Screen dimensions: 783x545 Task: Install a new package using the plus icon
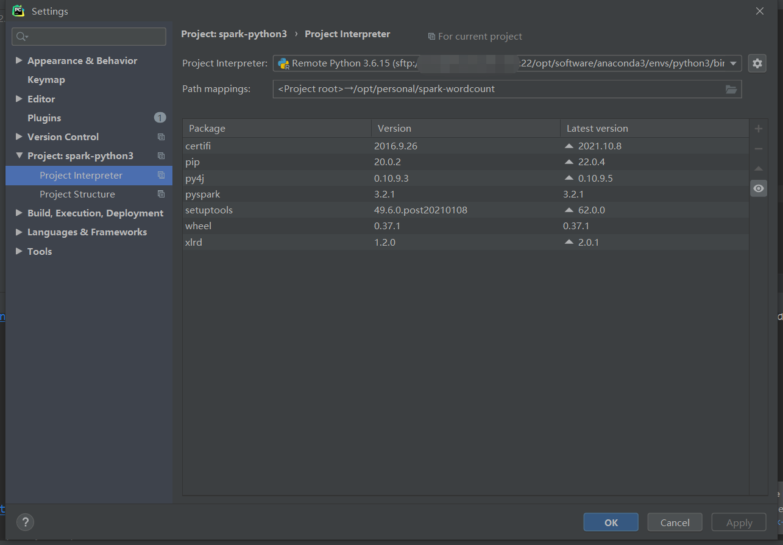[x=758, y=129]
